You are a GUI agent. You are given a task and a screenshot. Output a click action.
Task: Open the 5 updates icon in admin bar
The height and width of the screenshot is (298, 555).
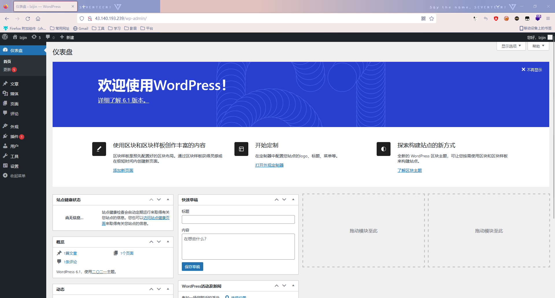pyautogui.click(x=36, y=37)
